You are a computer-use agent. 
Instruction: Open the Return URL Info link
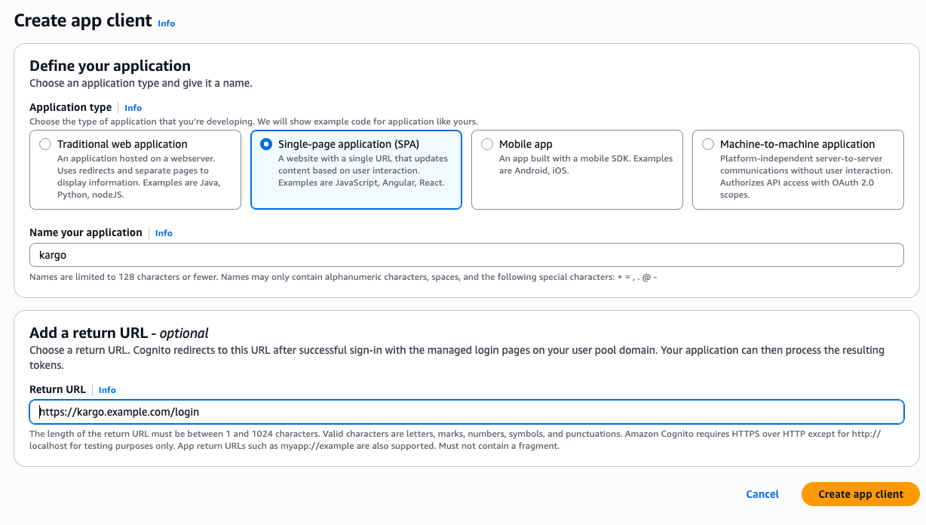pos(106,390)
